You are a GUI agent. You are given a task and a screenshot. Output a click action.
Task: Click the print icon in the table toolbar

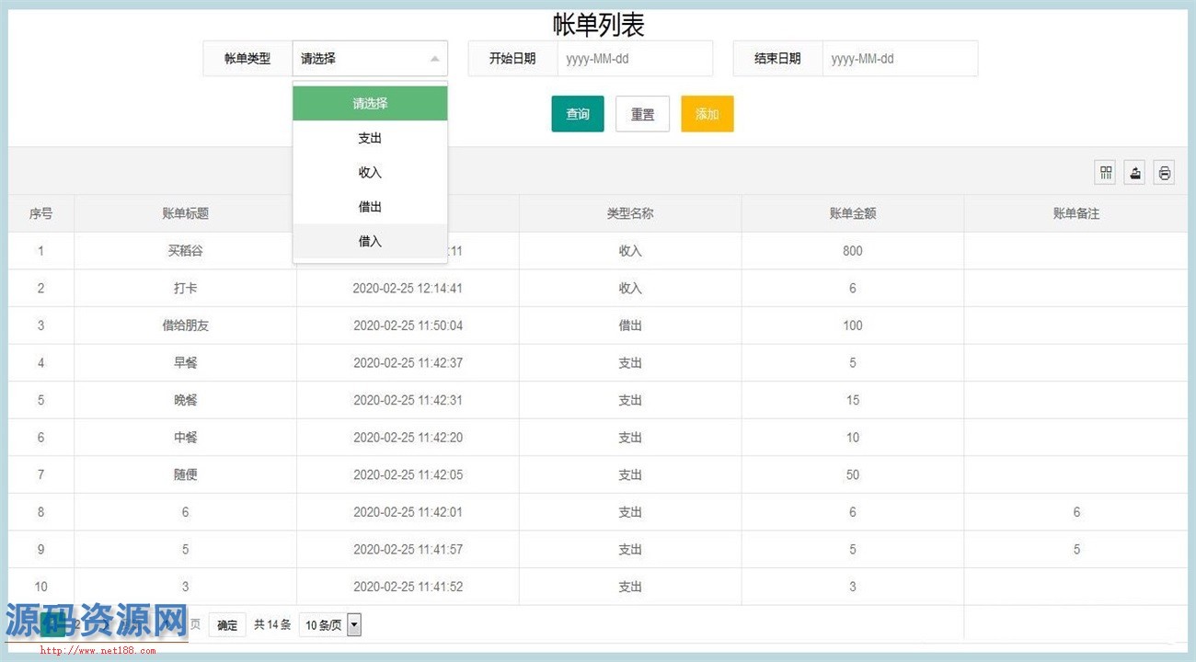[1165, 172]
